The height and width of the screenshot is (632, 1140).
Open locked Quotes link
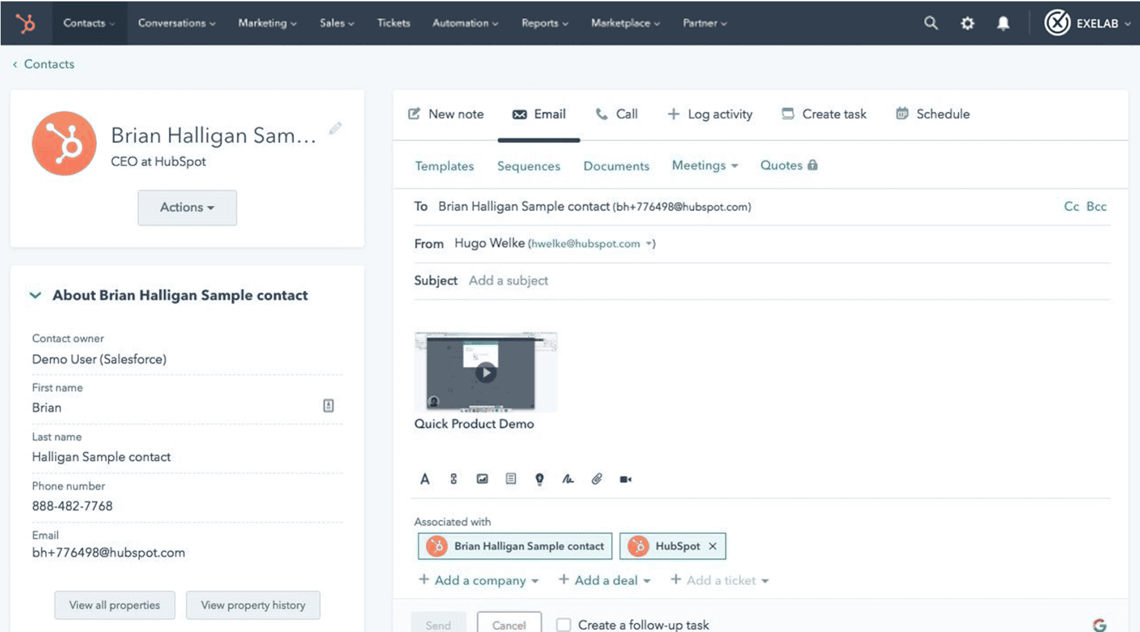pos(789,165)
